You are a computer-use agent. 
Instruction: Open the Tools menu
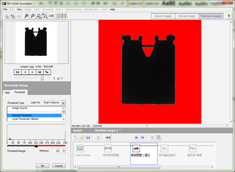coord(104,9)
